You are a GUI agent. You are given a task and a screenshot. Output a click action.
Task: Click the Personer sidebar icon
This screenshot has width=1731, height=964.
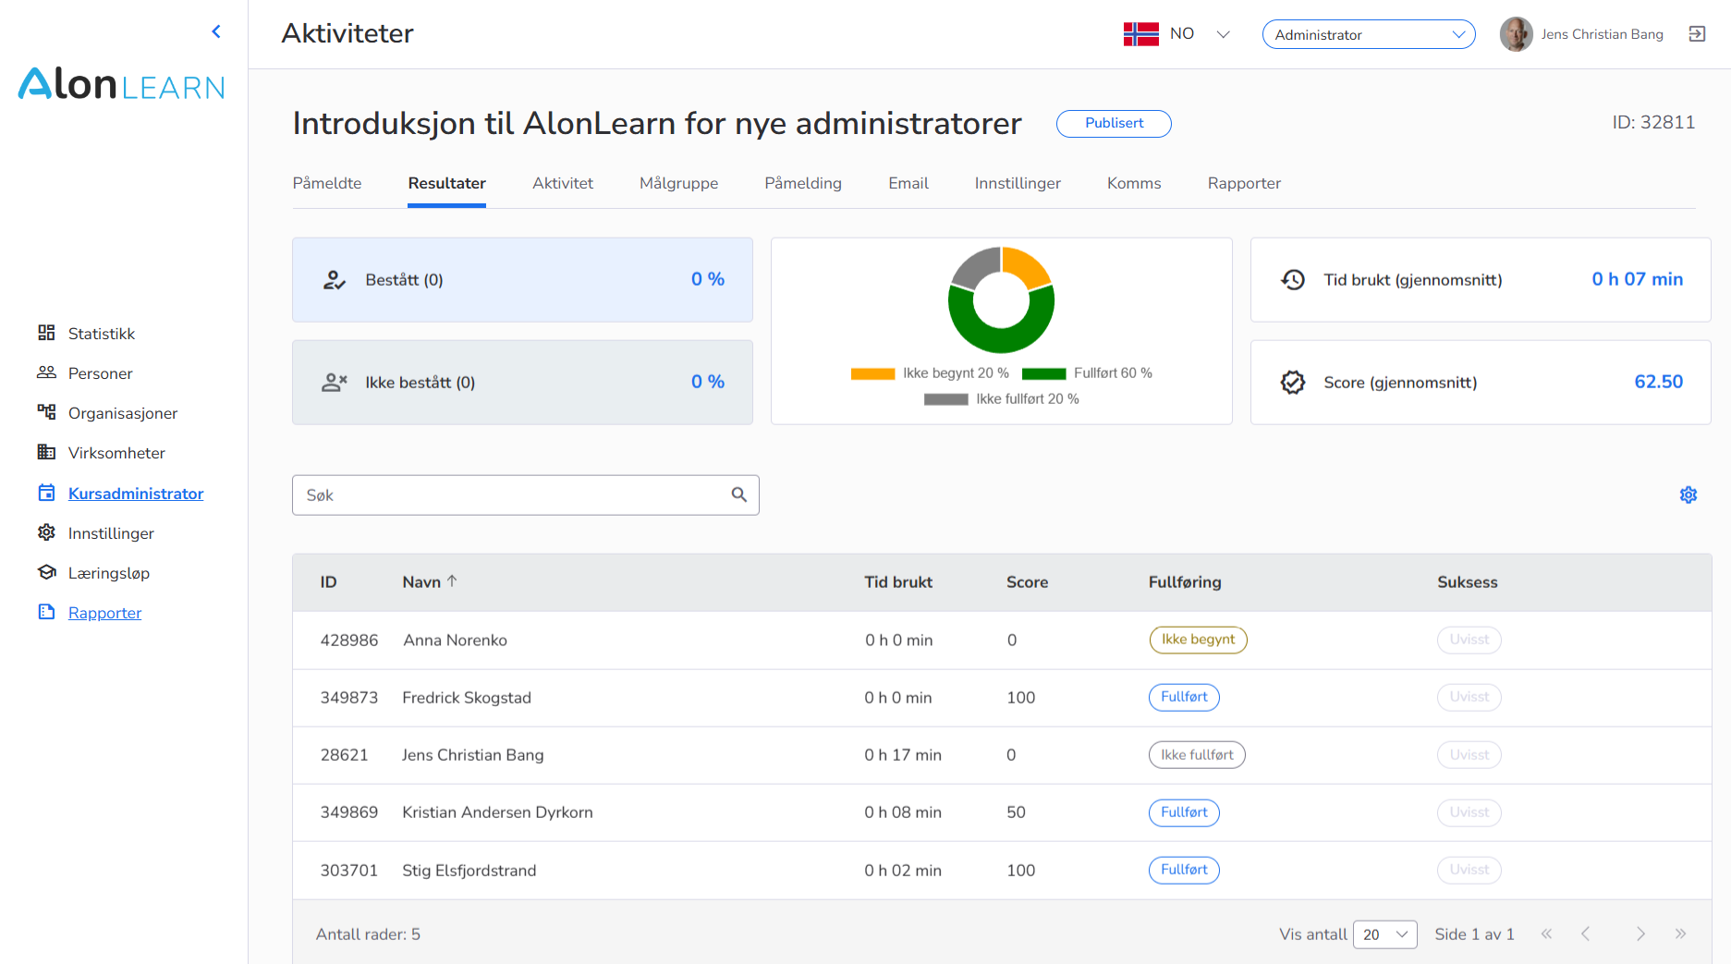46,372
